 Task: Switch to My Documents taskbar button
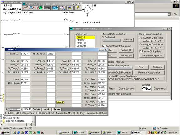tap(94, 132)
